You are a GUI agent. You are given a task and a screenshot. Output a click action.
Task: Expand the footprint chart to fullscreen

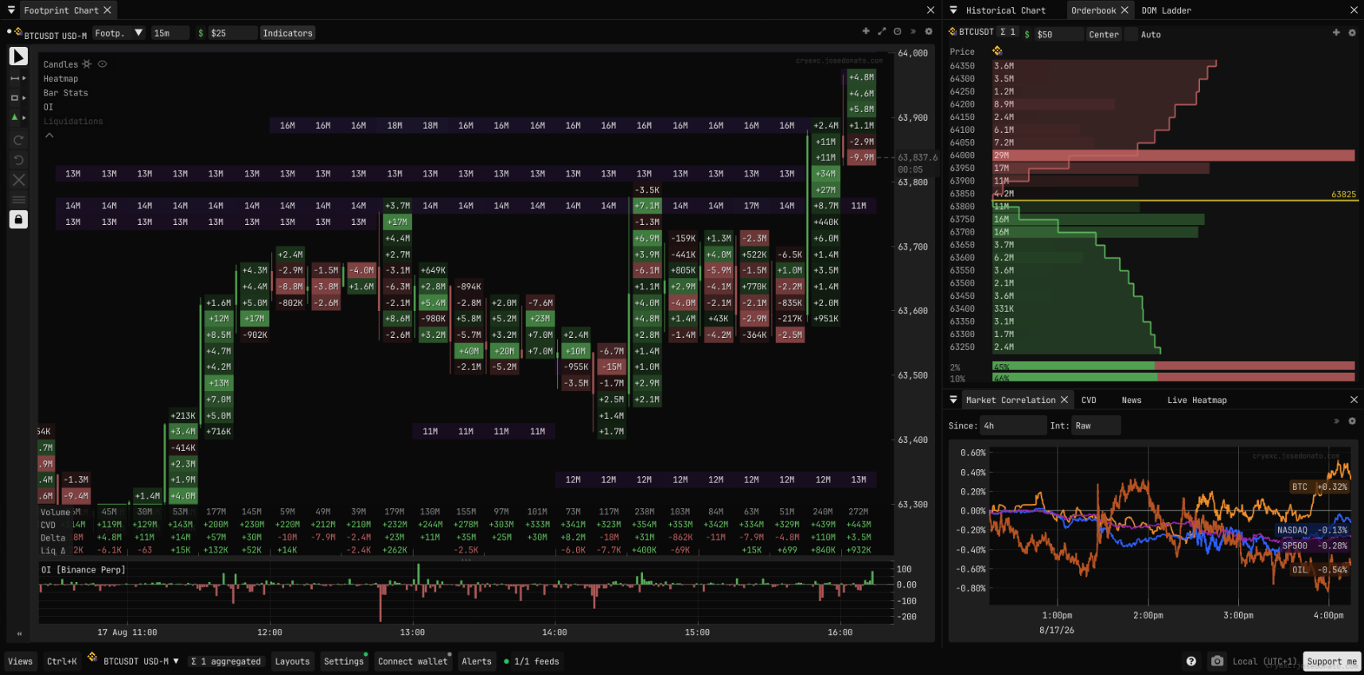tap(882, 32)
